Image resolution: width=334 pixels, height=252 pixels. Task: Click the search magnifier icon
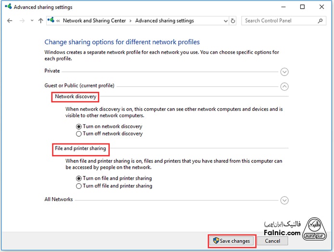click(x=321, y=21)
